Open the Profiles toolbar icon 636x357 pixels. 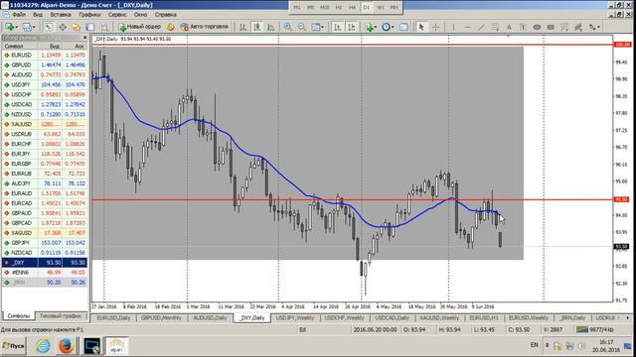[x=27, y=27]
